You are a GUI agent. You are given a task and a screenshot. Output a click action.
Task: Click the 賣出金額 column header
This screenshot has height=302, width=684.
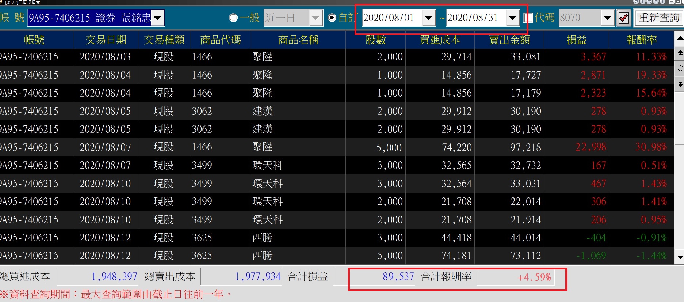(509, 39)
